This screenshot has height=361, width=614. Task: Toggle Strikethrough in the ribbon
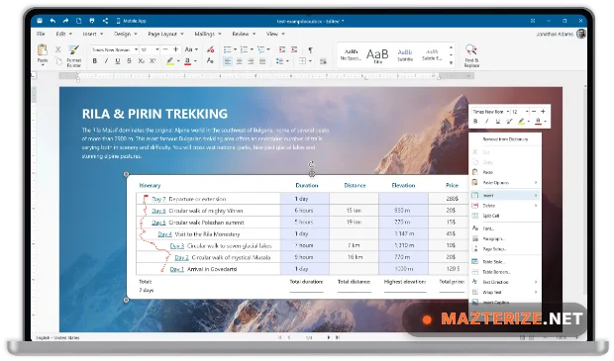[129, 61]
